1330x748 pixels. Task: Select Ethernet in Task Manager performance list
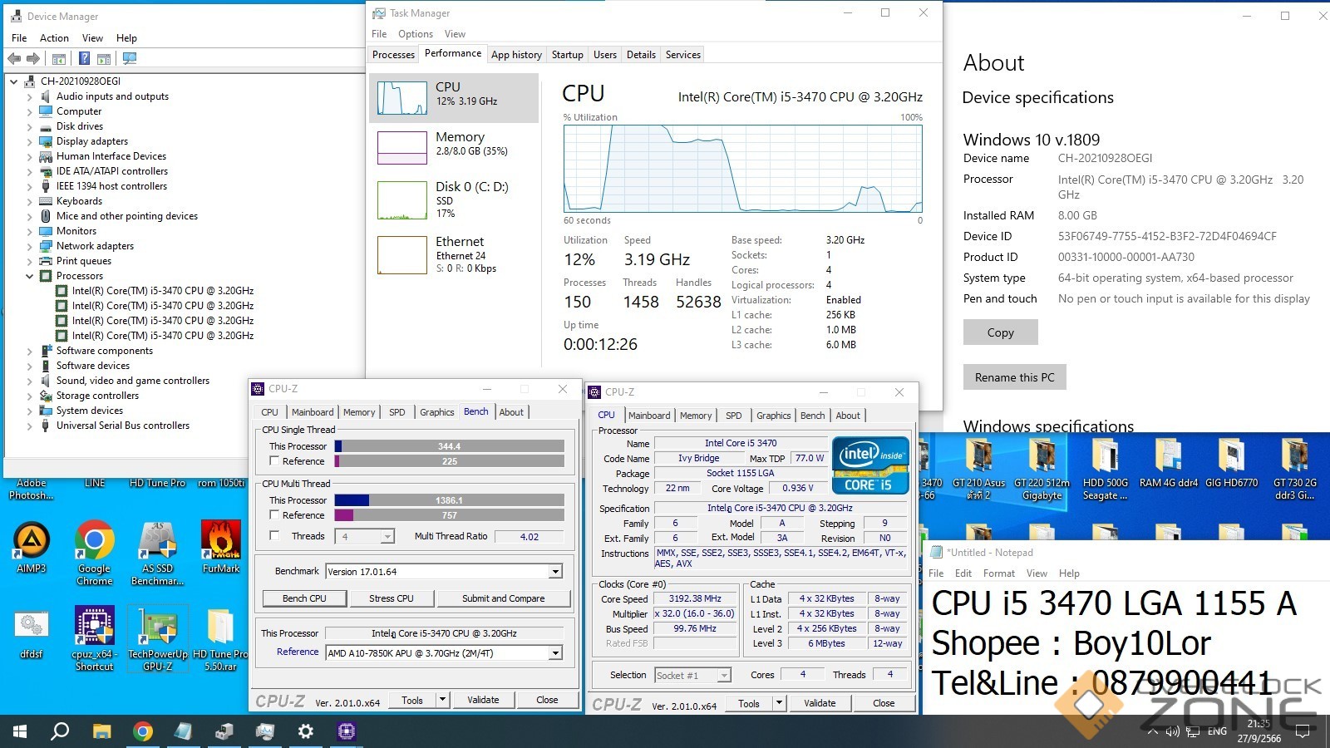[454, 255]
